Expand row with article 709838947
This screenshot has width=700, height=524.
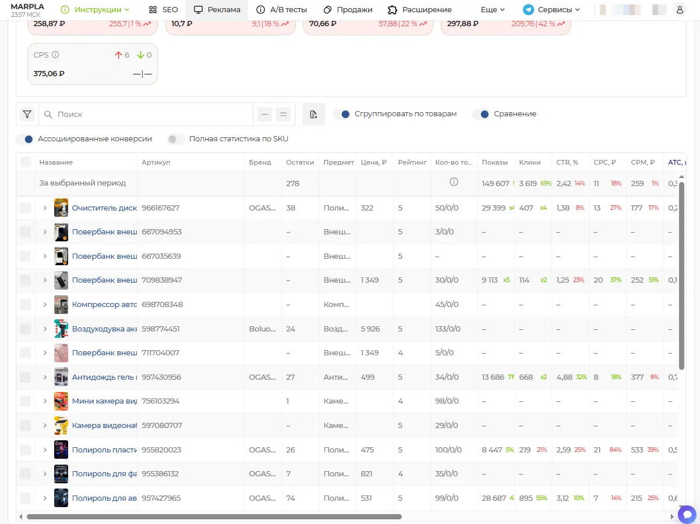[45, 280]
